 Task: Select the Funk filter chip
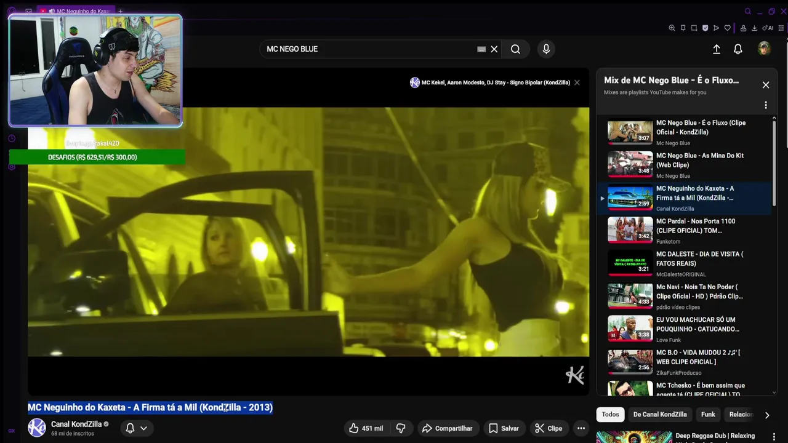pyautogui.click(x=708, y=415)
